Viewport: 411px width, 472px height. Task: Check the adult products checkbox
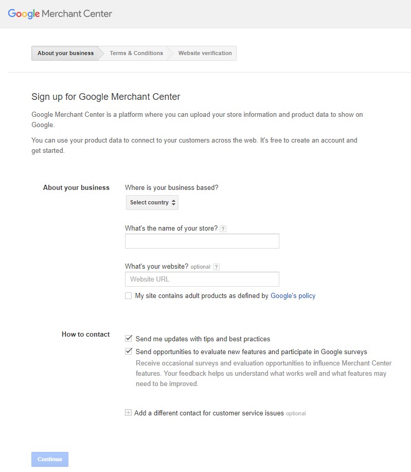pos(129,296)
